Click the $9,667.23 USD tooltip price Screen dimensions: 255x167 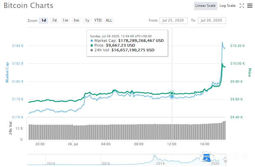(121, 45)
